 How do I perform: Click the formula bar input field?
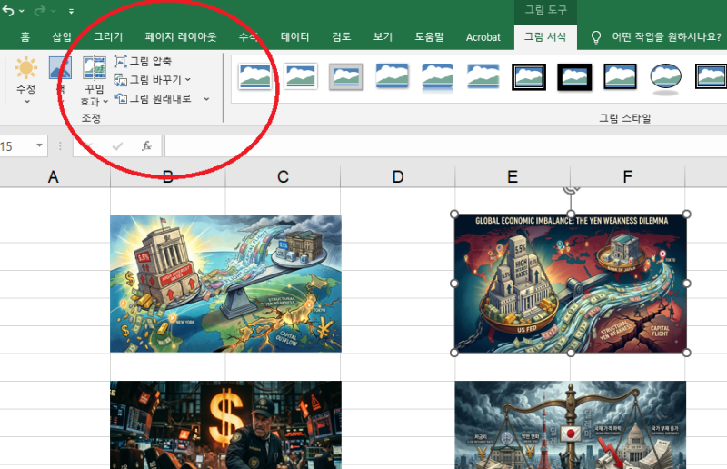pyautogui.click(x=445, y=146)
